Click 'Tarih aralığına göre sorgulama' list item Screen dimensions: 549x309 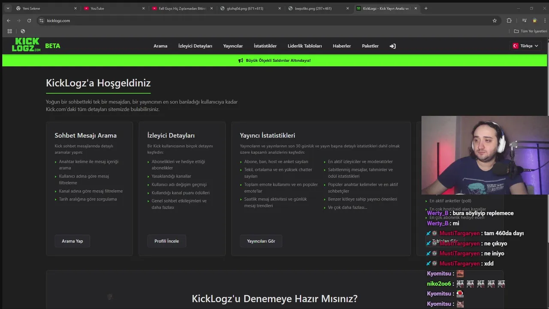click(88, 199)
